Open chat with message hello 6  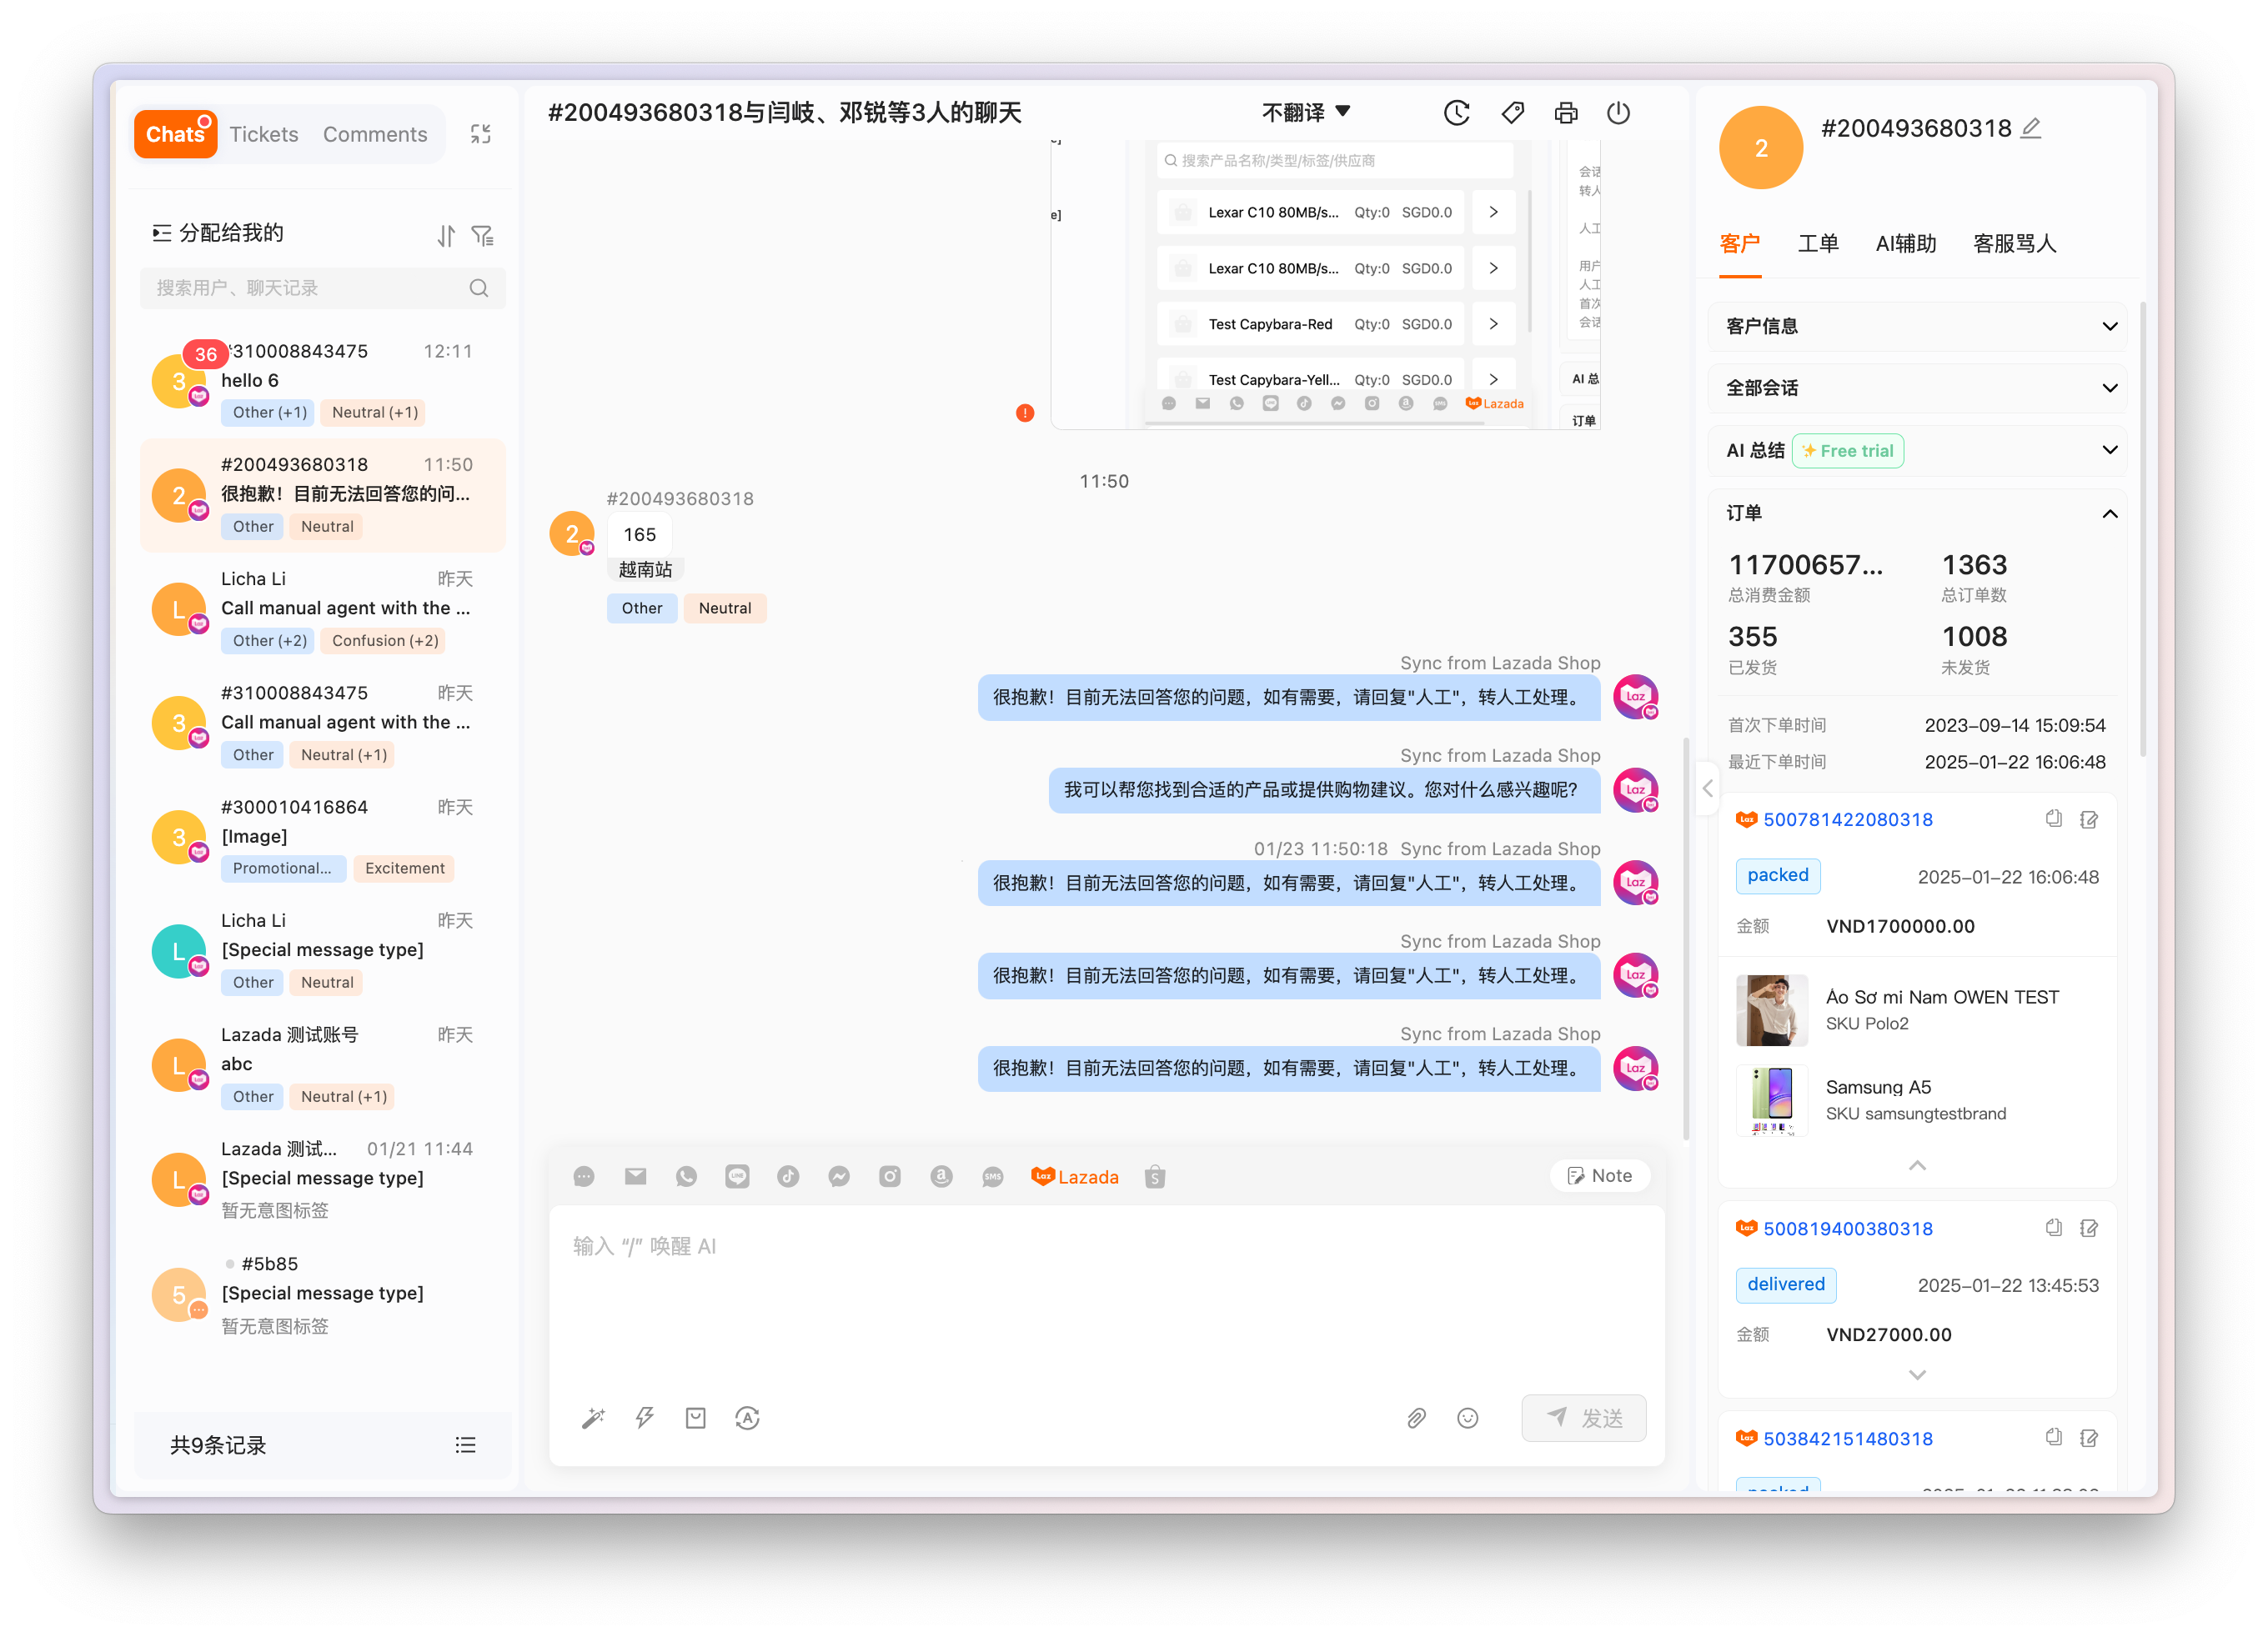(x=322, y=381)
